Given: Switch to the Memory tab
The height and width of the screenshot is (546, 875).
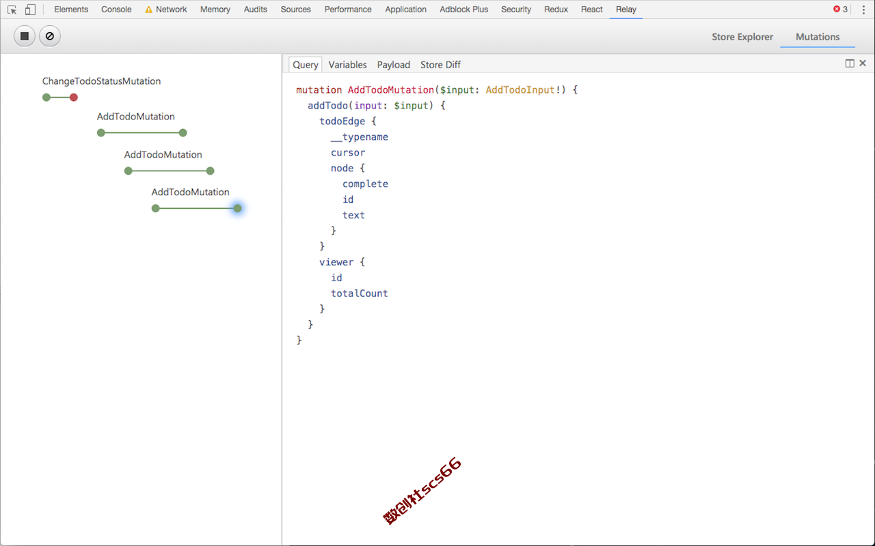Looking at the screenshot, I should click(215, 10).
